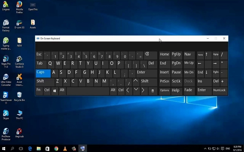Click the Ultra Video Converter icon
This screenshot has height=152, width=244.
pyautogui.click(x=6, y=80)
